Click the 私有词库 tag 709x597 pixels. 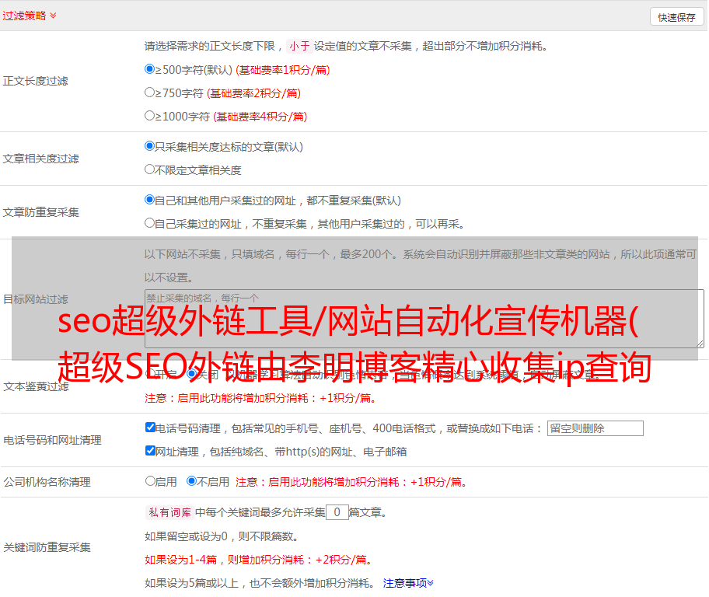(x=169, y=512)
